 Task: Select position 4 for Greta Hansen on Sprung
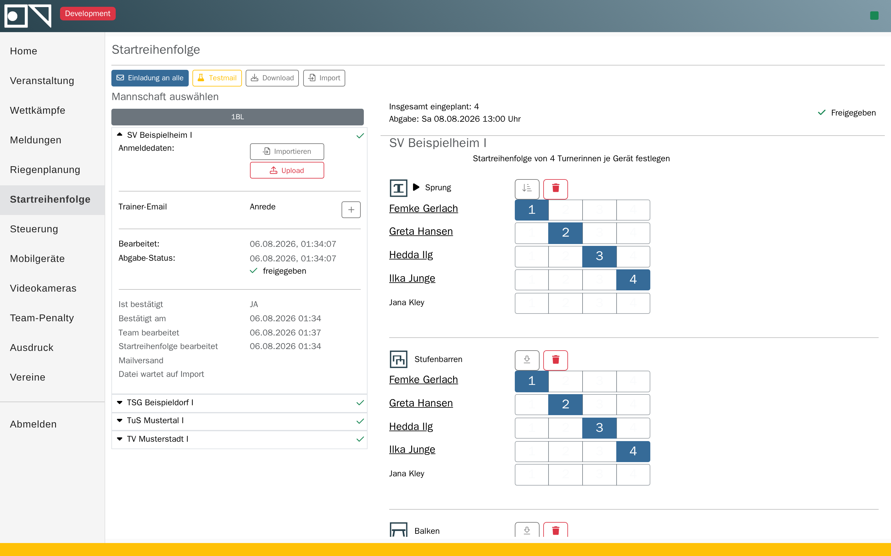click(633, 233)
